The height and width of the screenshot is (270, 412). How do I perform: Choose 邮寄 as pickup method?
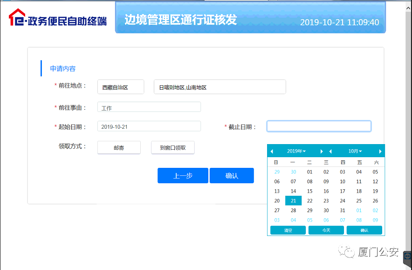tap(119, 147)
